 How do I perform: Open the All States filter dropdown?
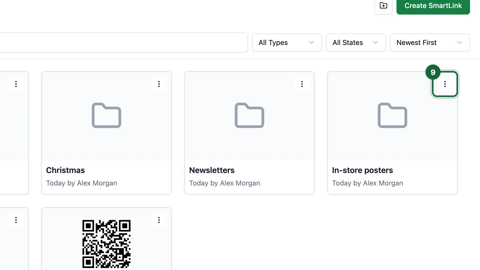point(356,43)
